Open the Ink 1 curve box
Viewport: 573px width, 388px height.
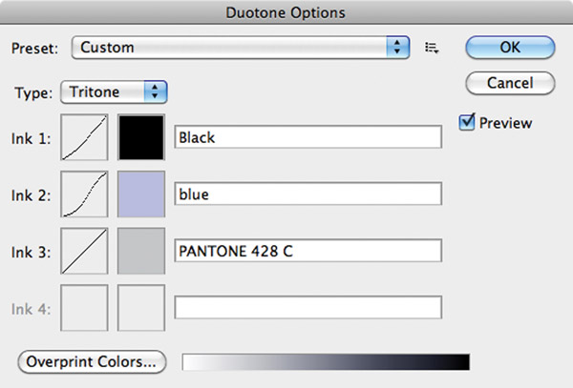point(85,137)
